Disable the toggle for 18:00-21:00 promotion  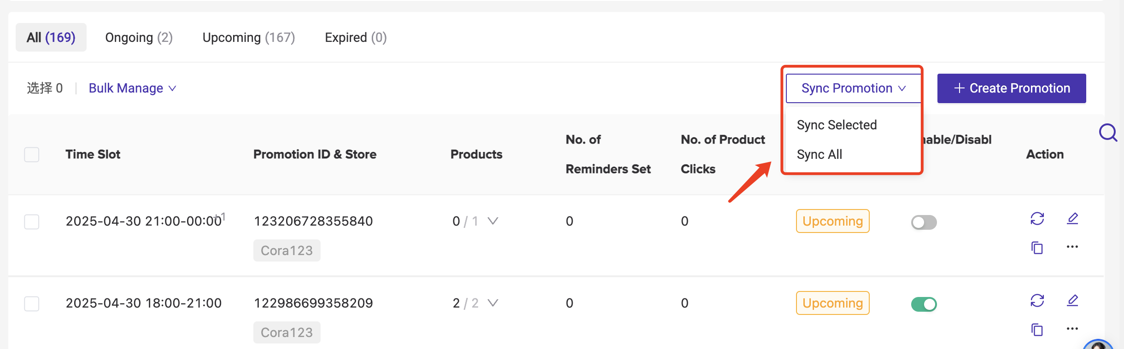[x=924, y=304]
